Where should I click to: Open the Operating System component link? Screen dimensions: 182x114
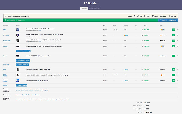click(6, 80)
